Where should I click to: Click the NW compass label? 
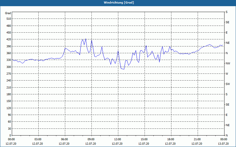(x=228, y=64)
